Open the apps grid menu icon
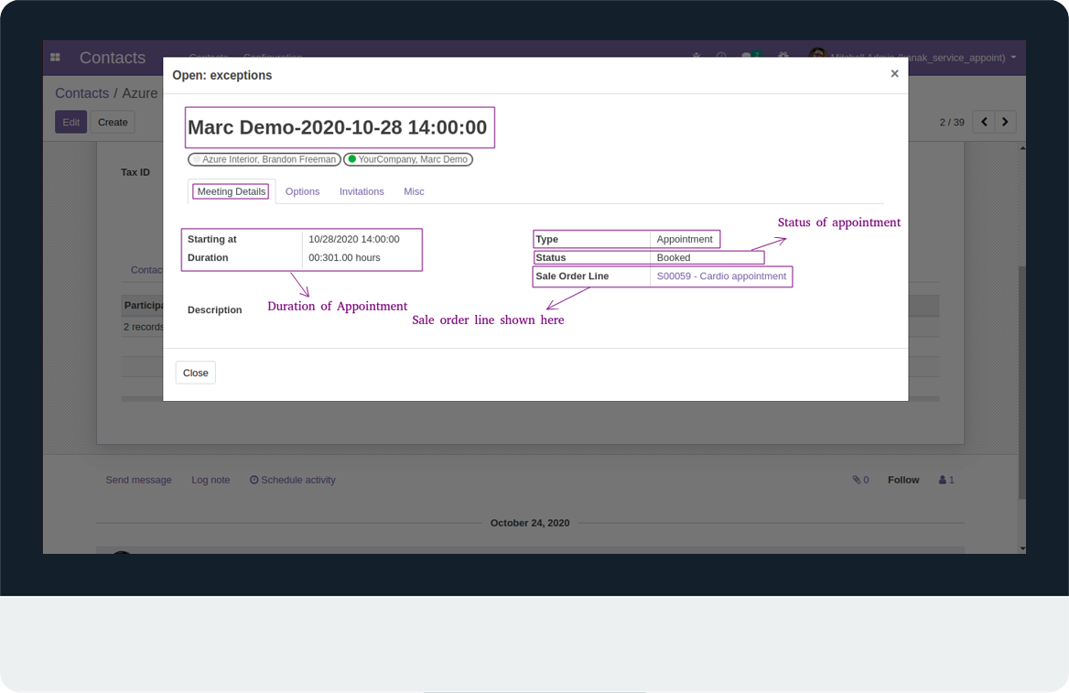 pyautogui.click(x=55, y=58)
